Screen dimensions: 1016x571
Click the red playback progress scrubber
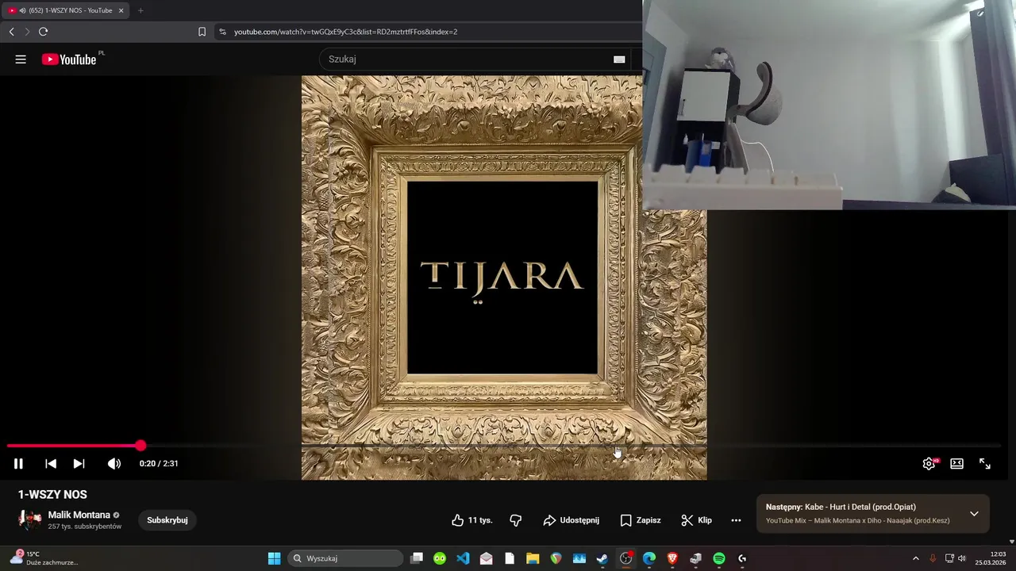coord(140,446)
